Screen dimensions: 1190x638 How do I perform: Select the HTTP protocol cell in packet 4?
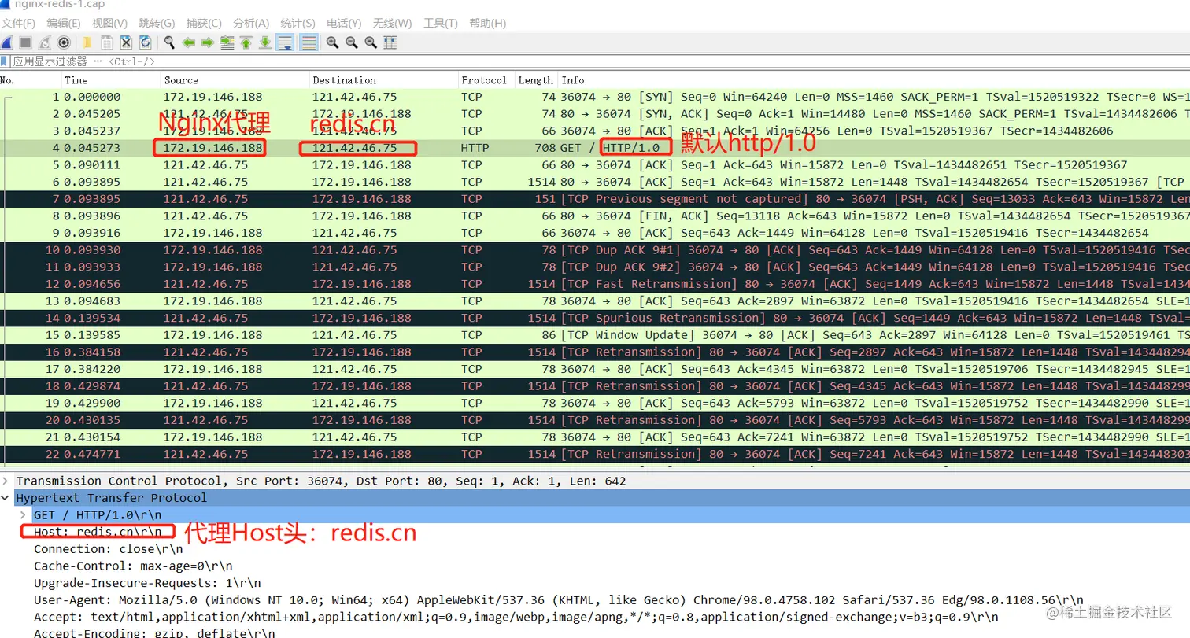point(475,148)
